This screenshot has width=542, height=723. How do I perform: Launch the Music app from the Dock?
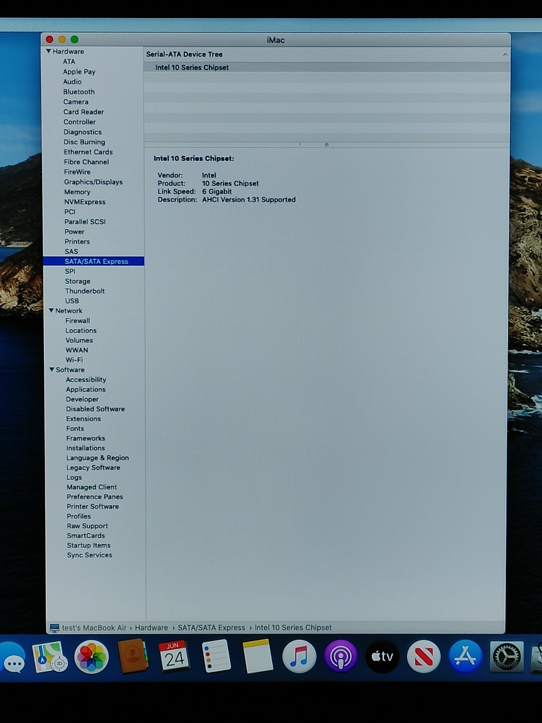click(299, 657)
